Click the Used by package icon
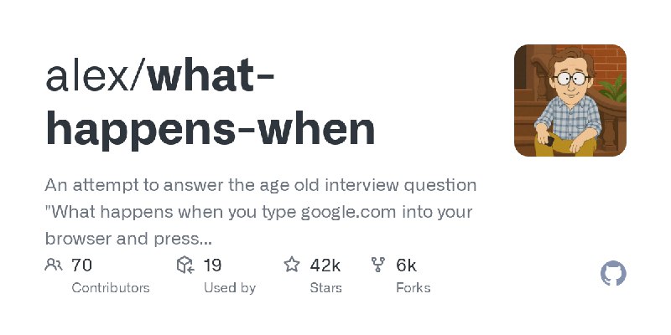This screenshot has height=335, width=671. tap(185, 265)
